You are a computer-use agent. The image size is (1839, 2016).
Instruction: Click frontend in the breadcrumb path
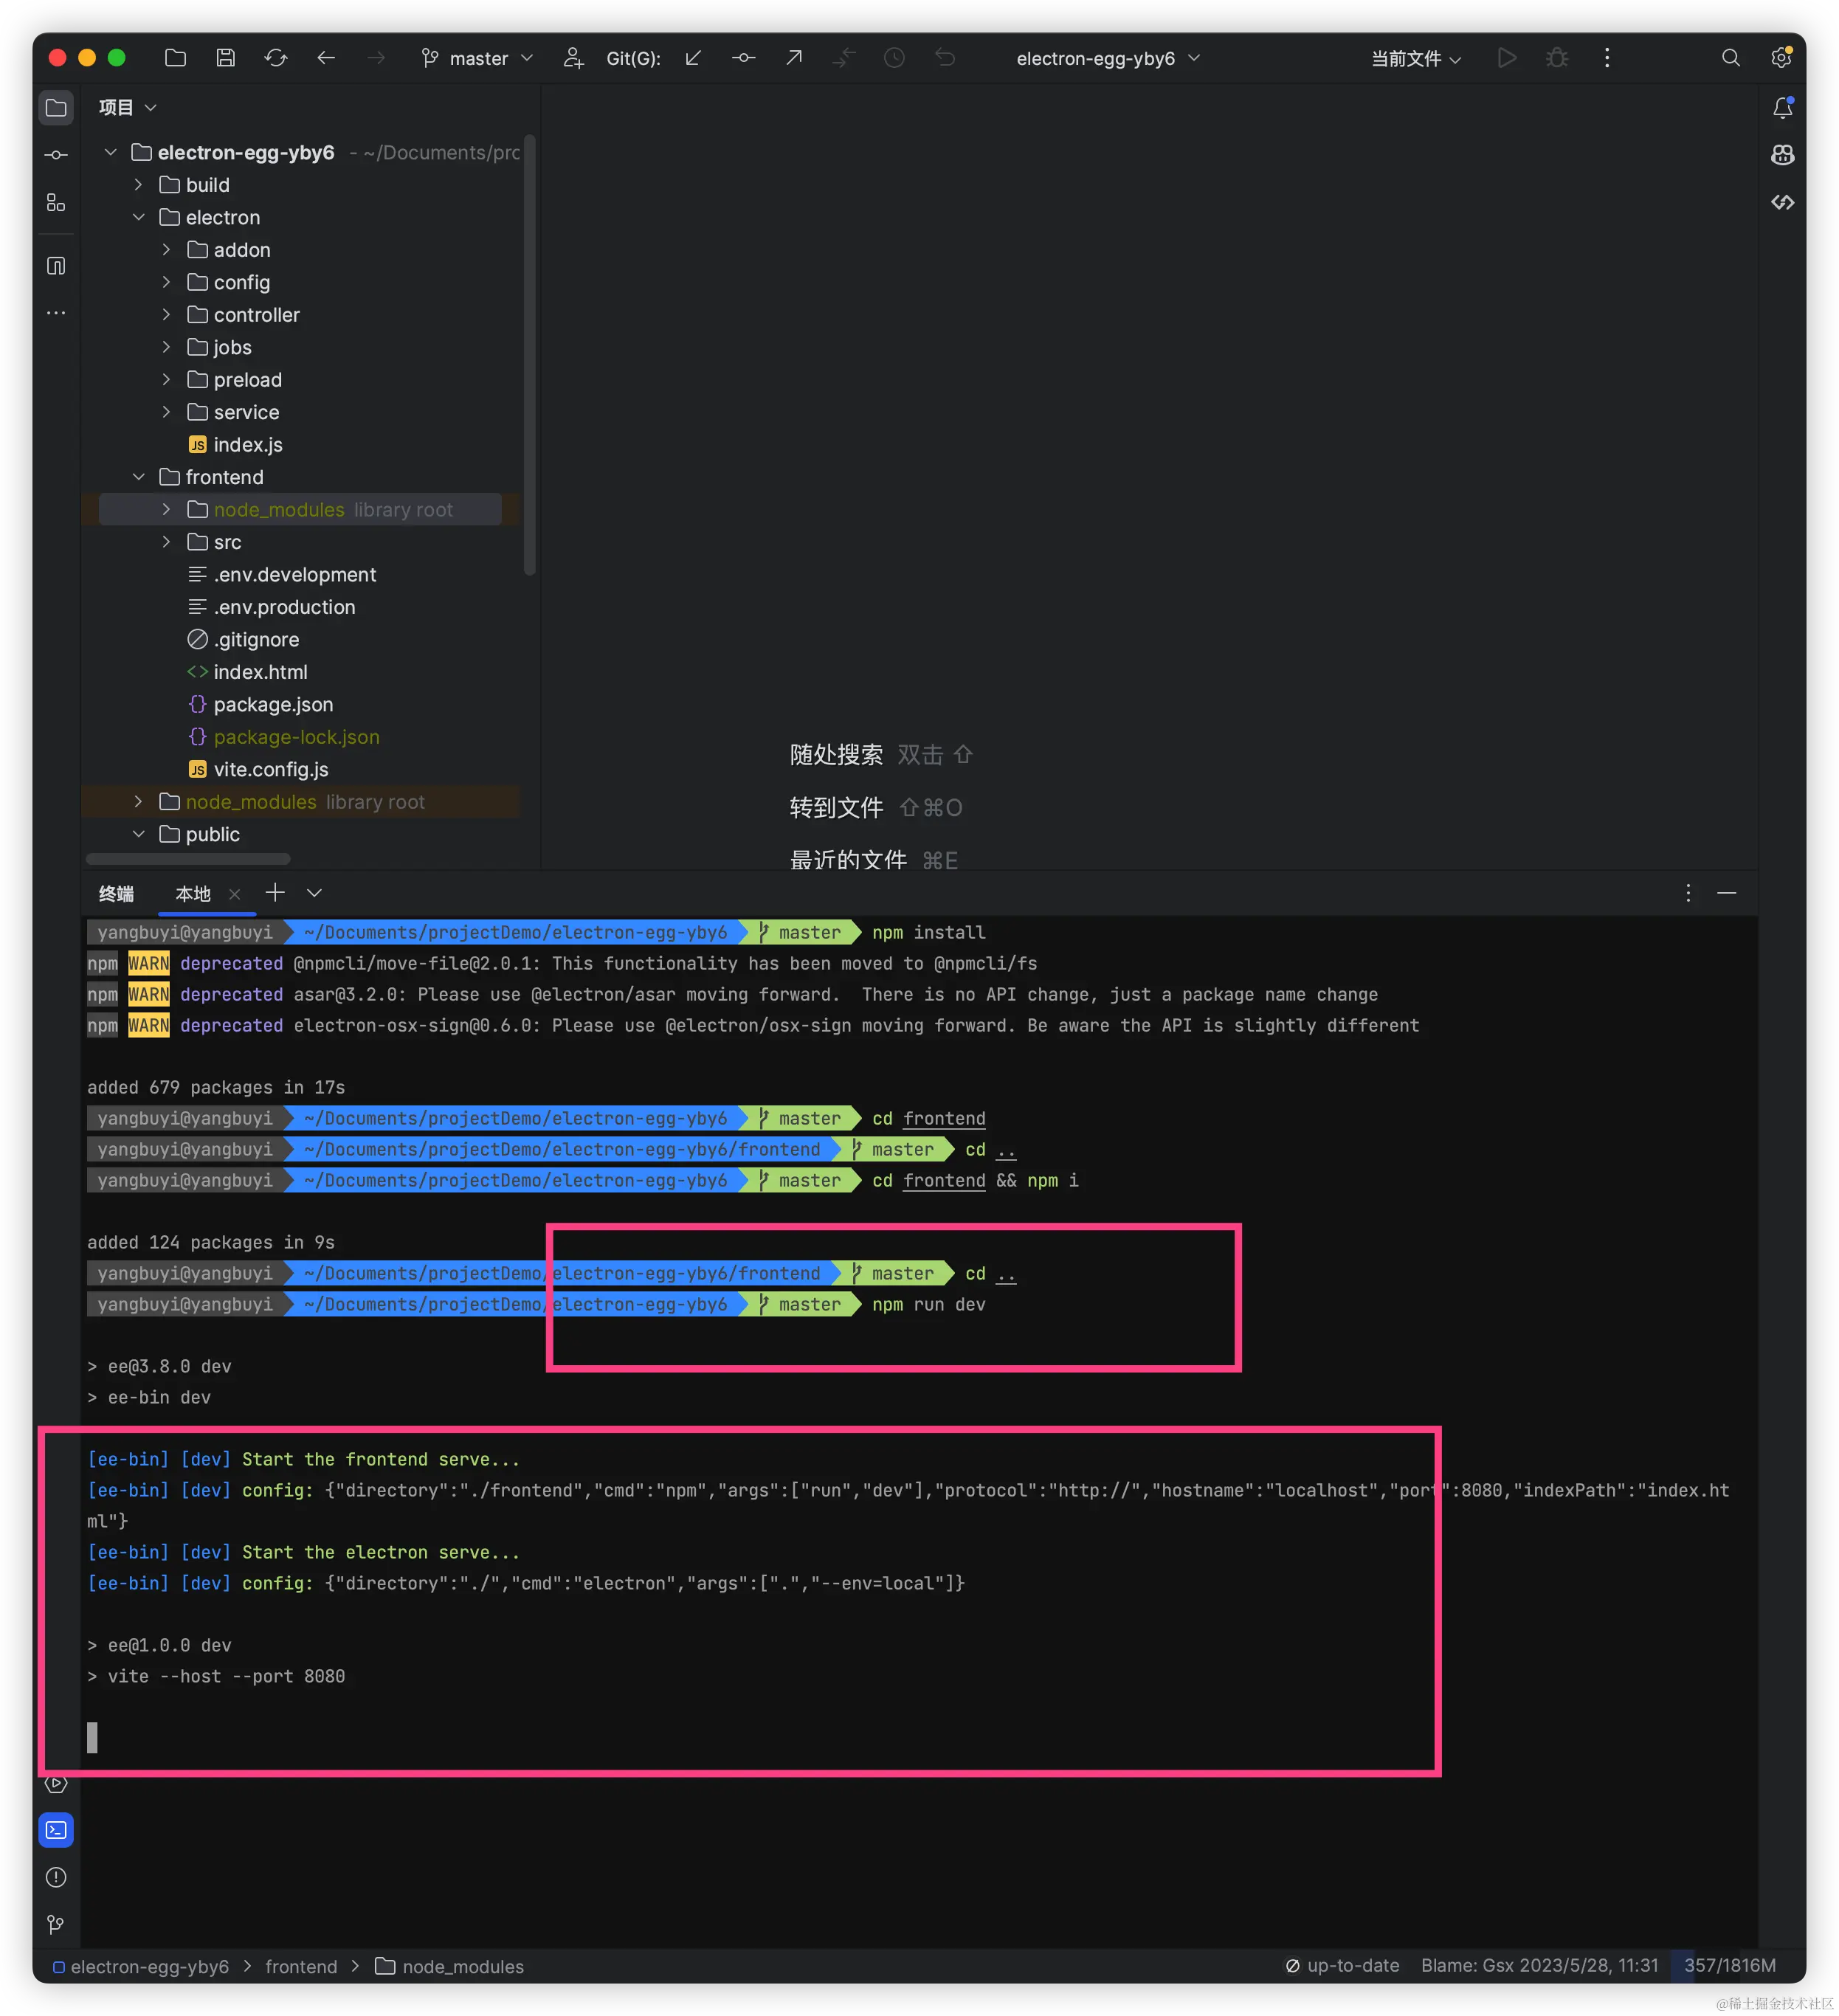click(x=301, y=1966)
